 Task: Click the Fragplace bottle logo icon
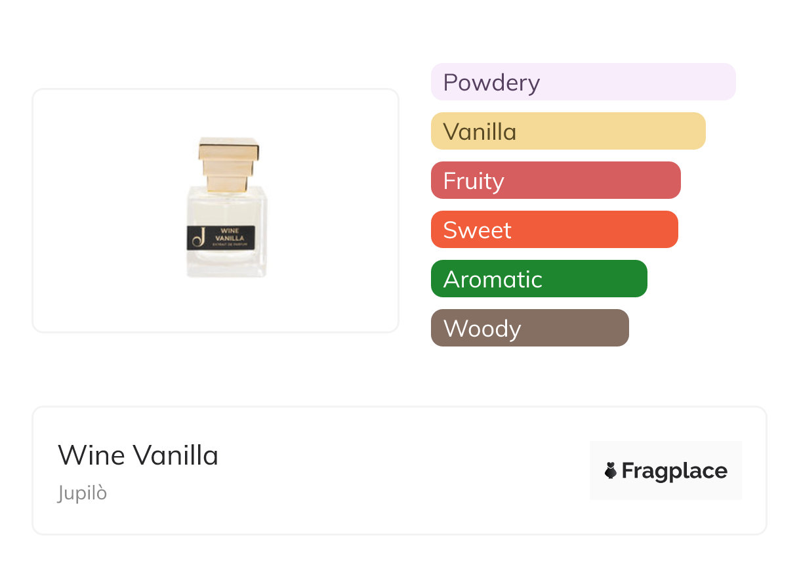click(611, 471)
